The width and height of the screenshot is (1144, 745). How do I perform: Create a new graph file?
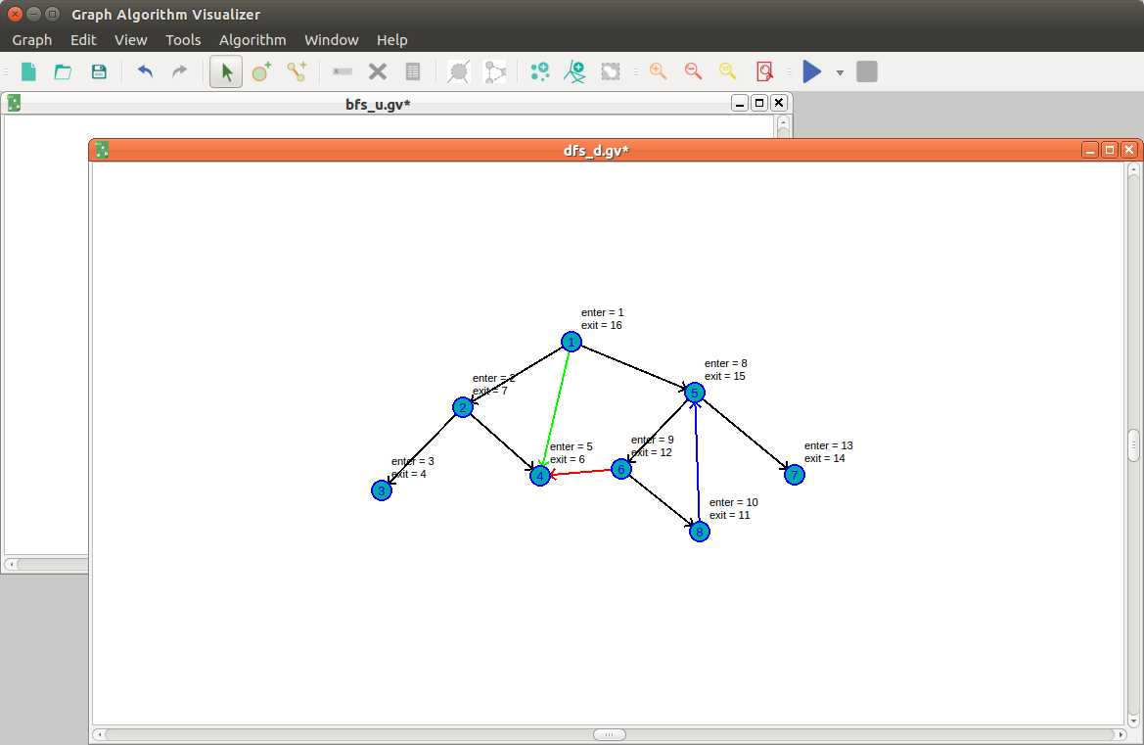click(28, 71)
